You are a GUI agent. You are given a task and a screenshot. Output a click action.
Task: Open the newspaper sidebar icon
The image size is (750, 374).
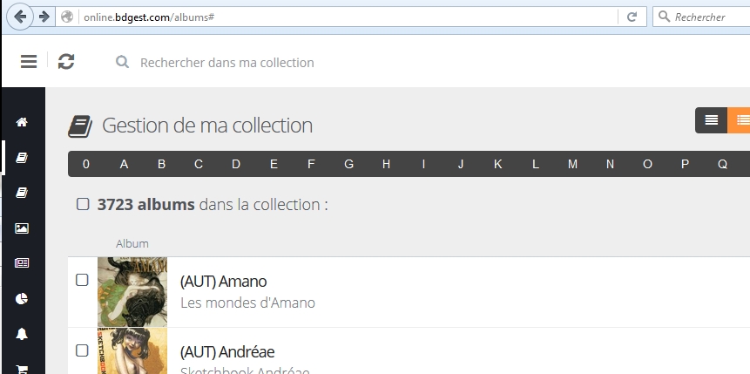(x=23, y=263)
